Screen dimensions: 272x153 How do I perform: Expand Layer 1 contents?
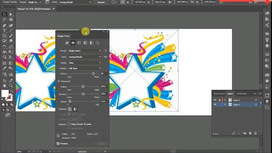click(225, 105)
